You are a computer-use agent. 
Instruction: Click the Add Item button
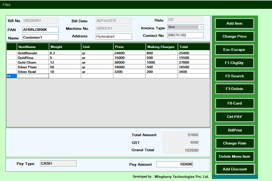pos(234,23)
